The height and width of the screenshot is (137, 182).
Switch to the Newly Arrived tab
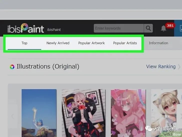pyautogui.click(x=58, y=43)
